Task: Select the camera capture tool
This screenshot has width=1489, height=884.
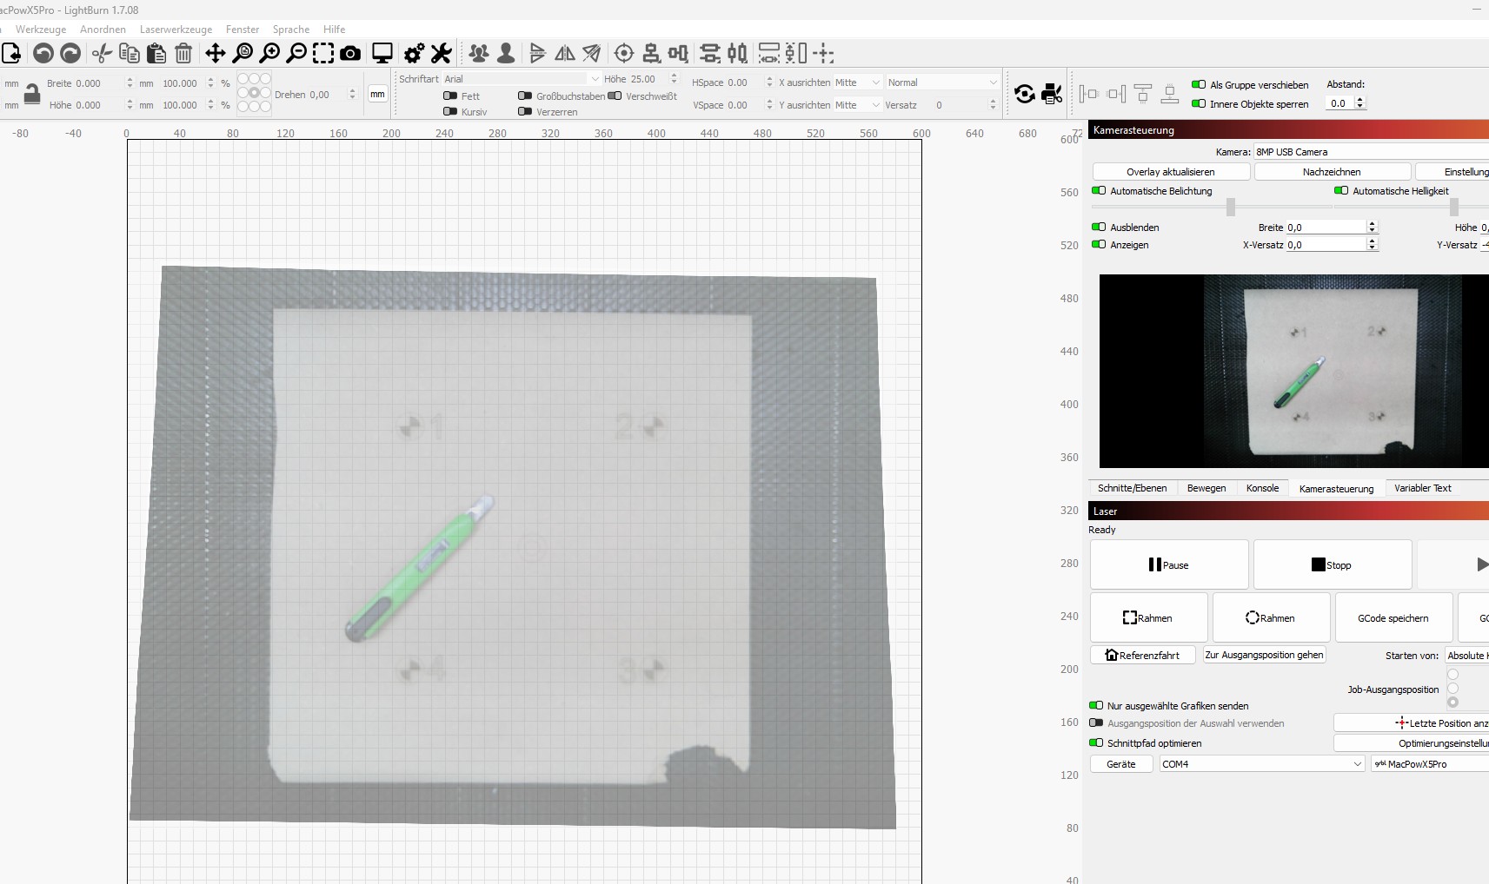Action: (350, 53)
